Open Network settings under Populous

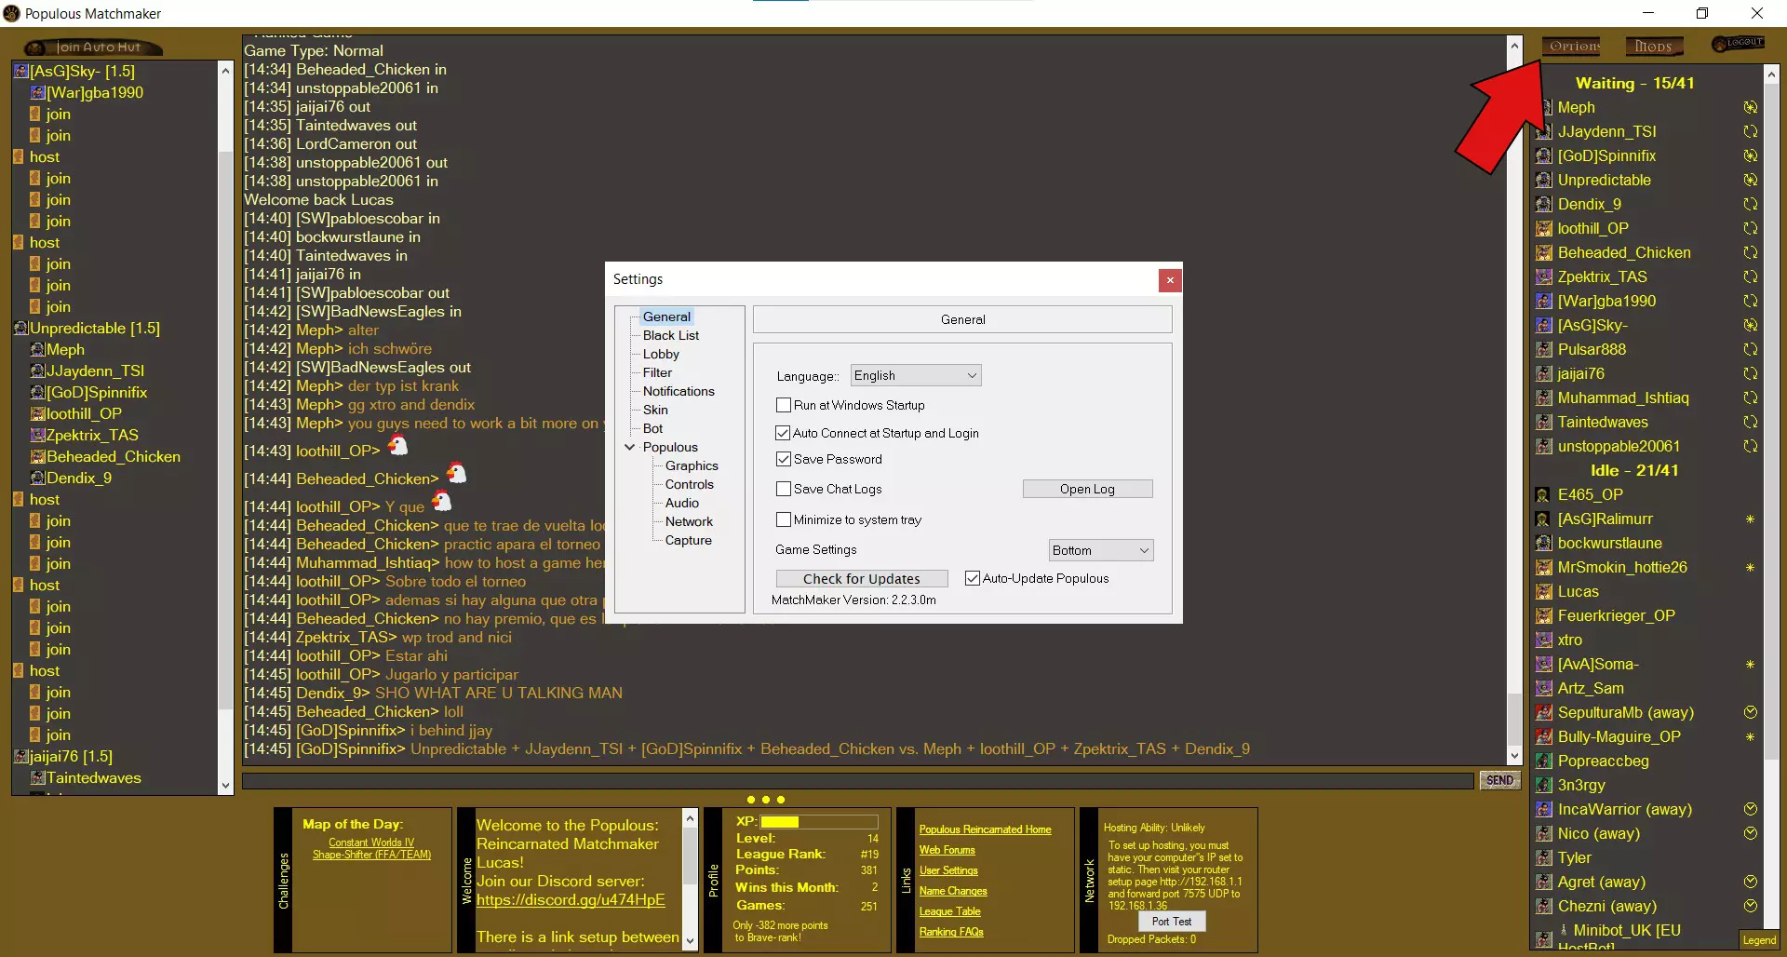tap(689, 521)
